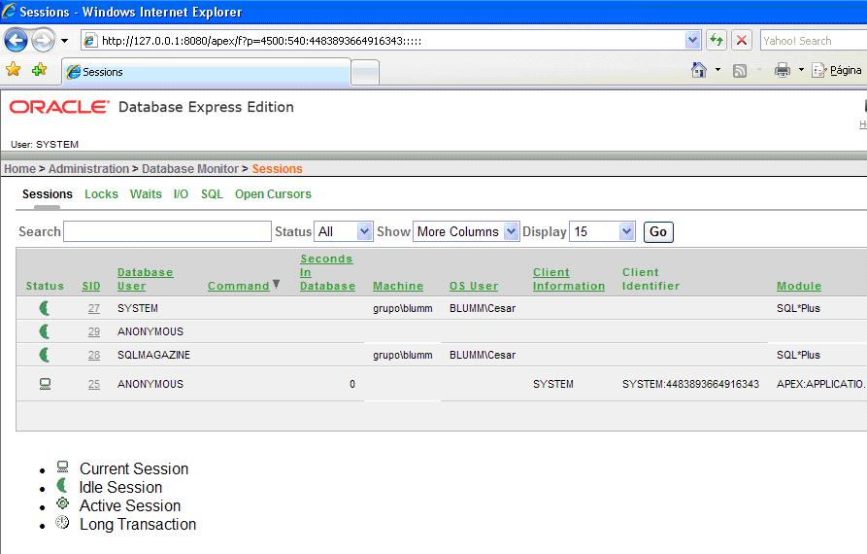Click idle status icon for SYSTEM row
867x554 pixels.
(x=45, y=308)
